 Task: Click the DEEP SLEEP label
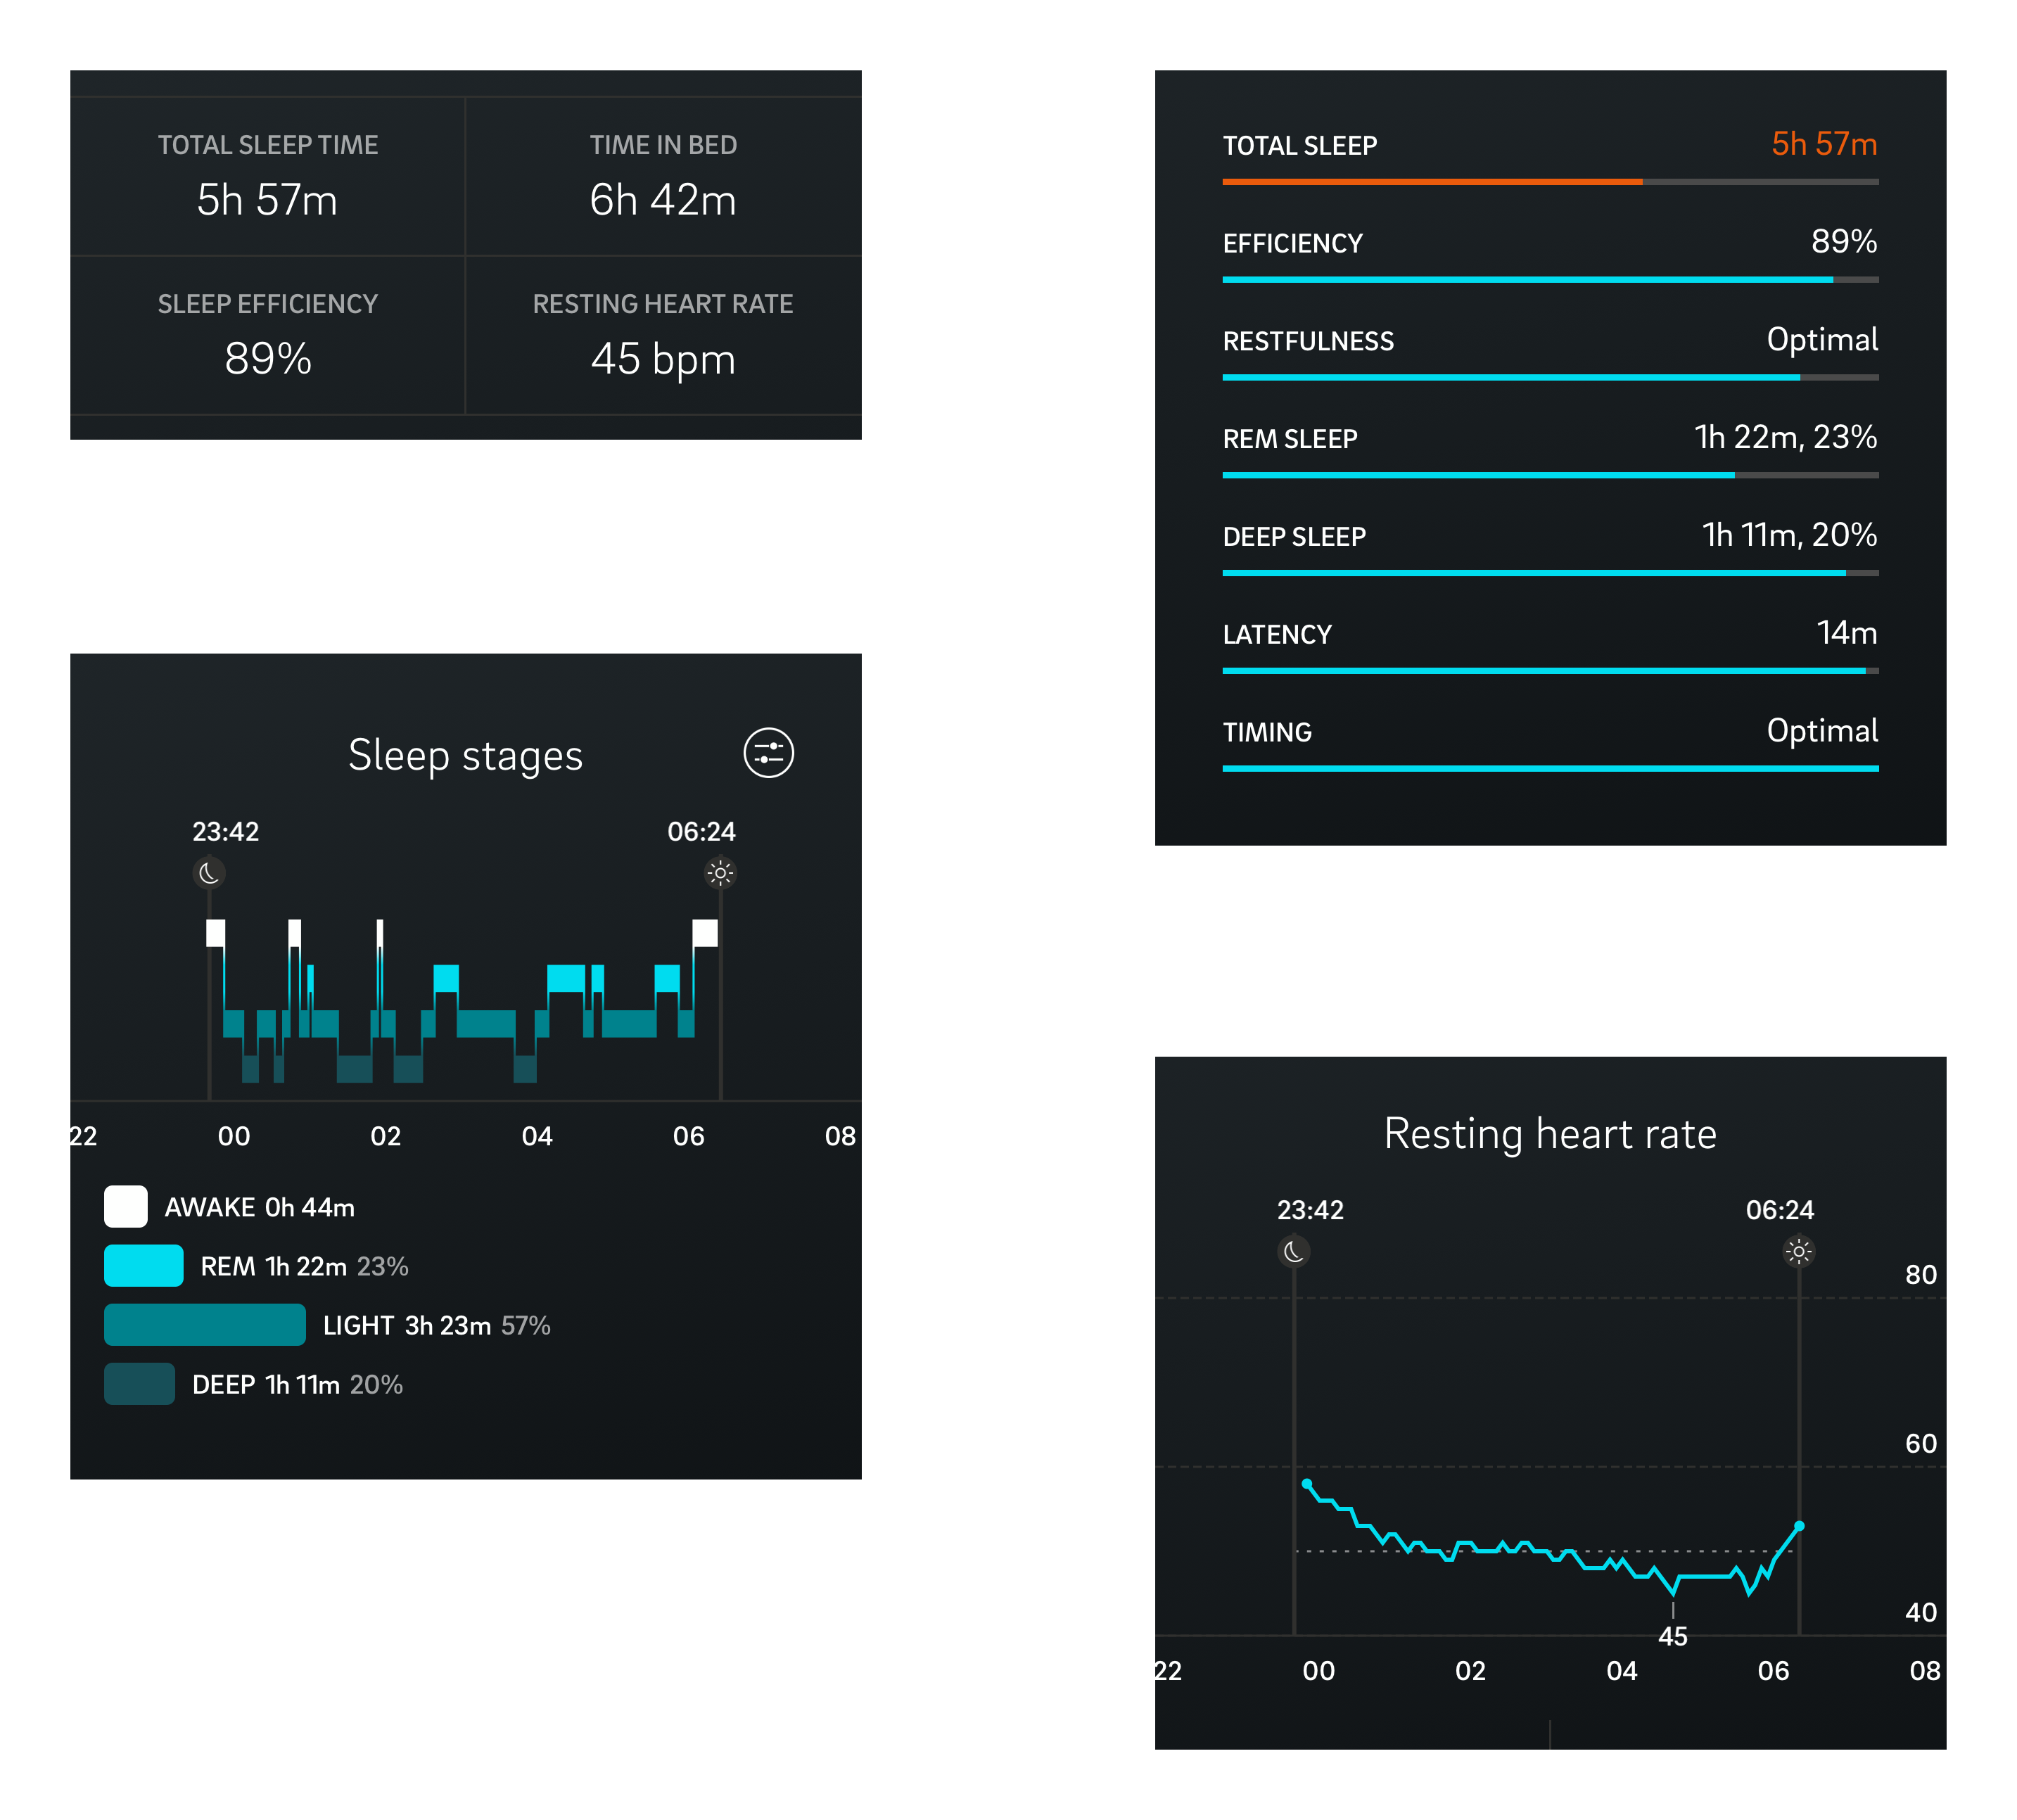[1293, 537]
